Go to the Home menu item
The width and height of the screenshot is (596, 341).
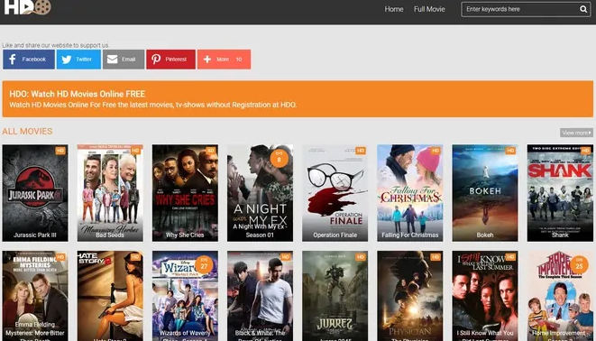[x=394, y=9]
